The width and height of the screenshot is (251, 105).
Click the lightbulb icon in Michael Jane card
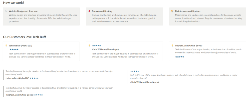172,46
